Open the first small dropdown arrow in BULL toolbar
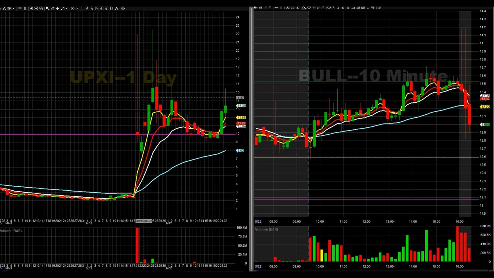Screen dimensions: 494x278 [x=270, y=7]
